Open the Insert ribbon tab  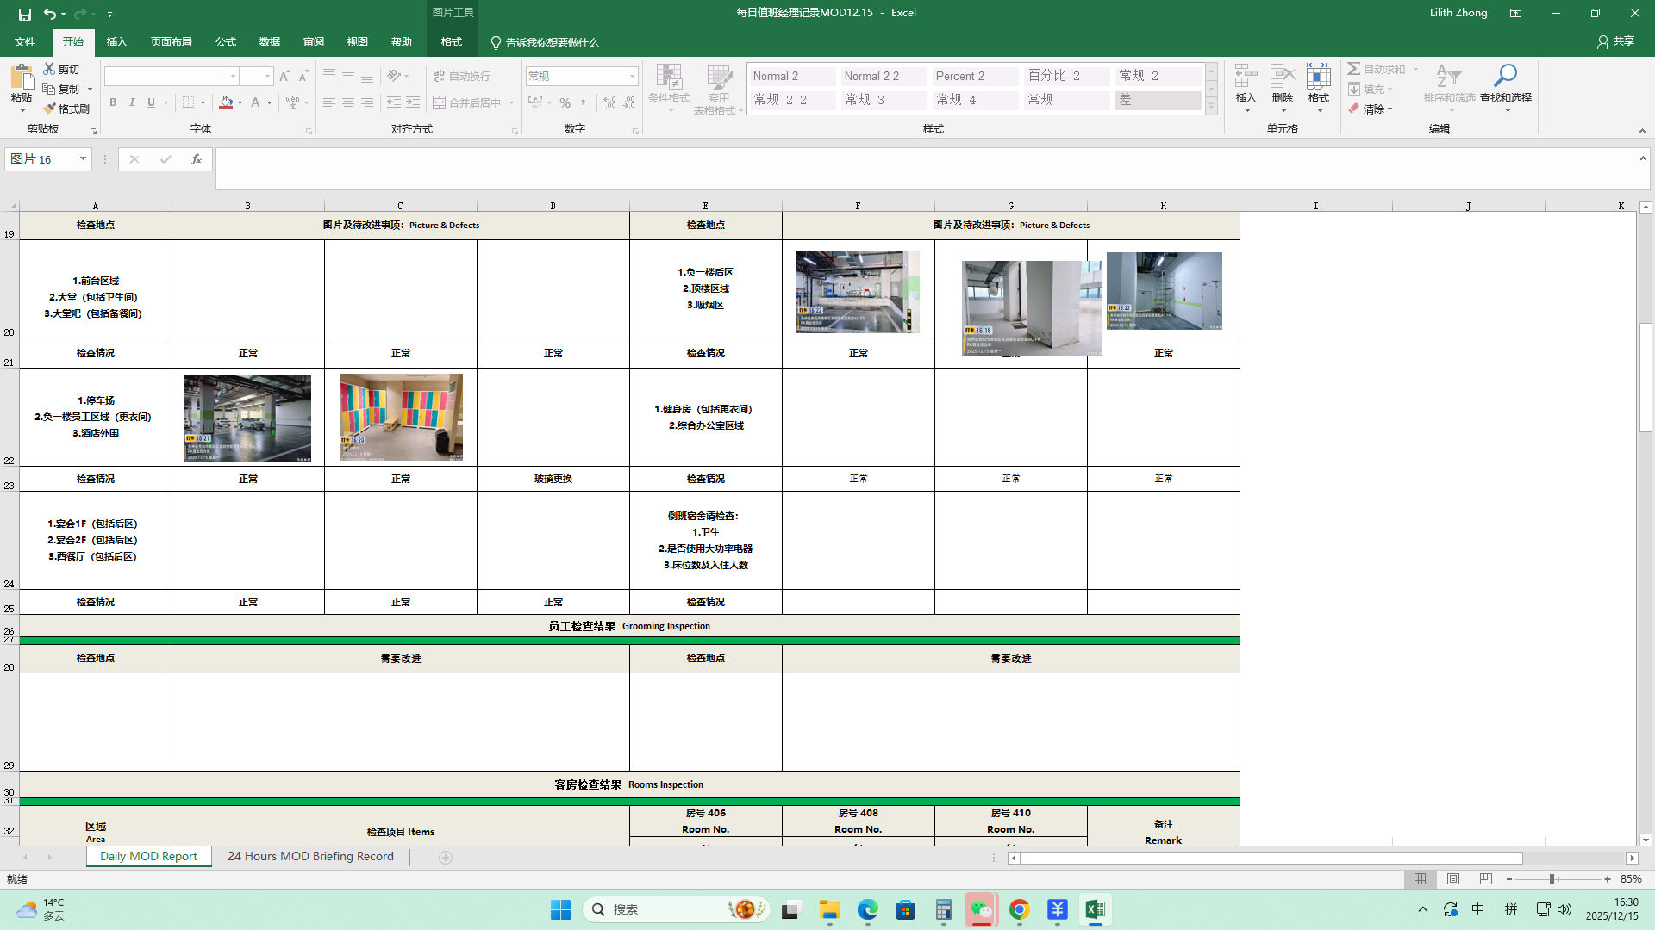[x=116, y=42]
